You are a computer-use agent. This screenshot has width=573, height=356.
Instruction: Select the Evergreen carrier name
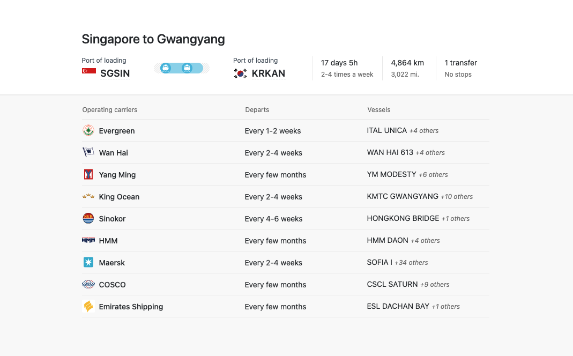116,131
